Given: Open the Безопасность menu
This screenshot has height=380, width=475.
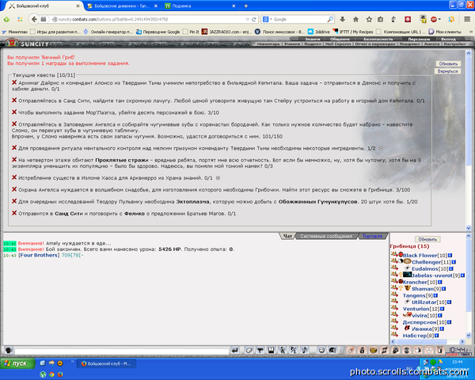Looking at the screenshot, I should point(378,39).
